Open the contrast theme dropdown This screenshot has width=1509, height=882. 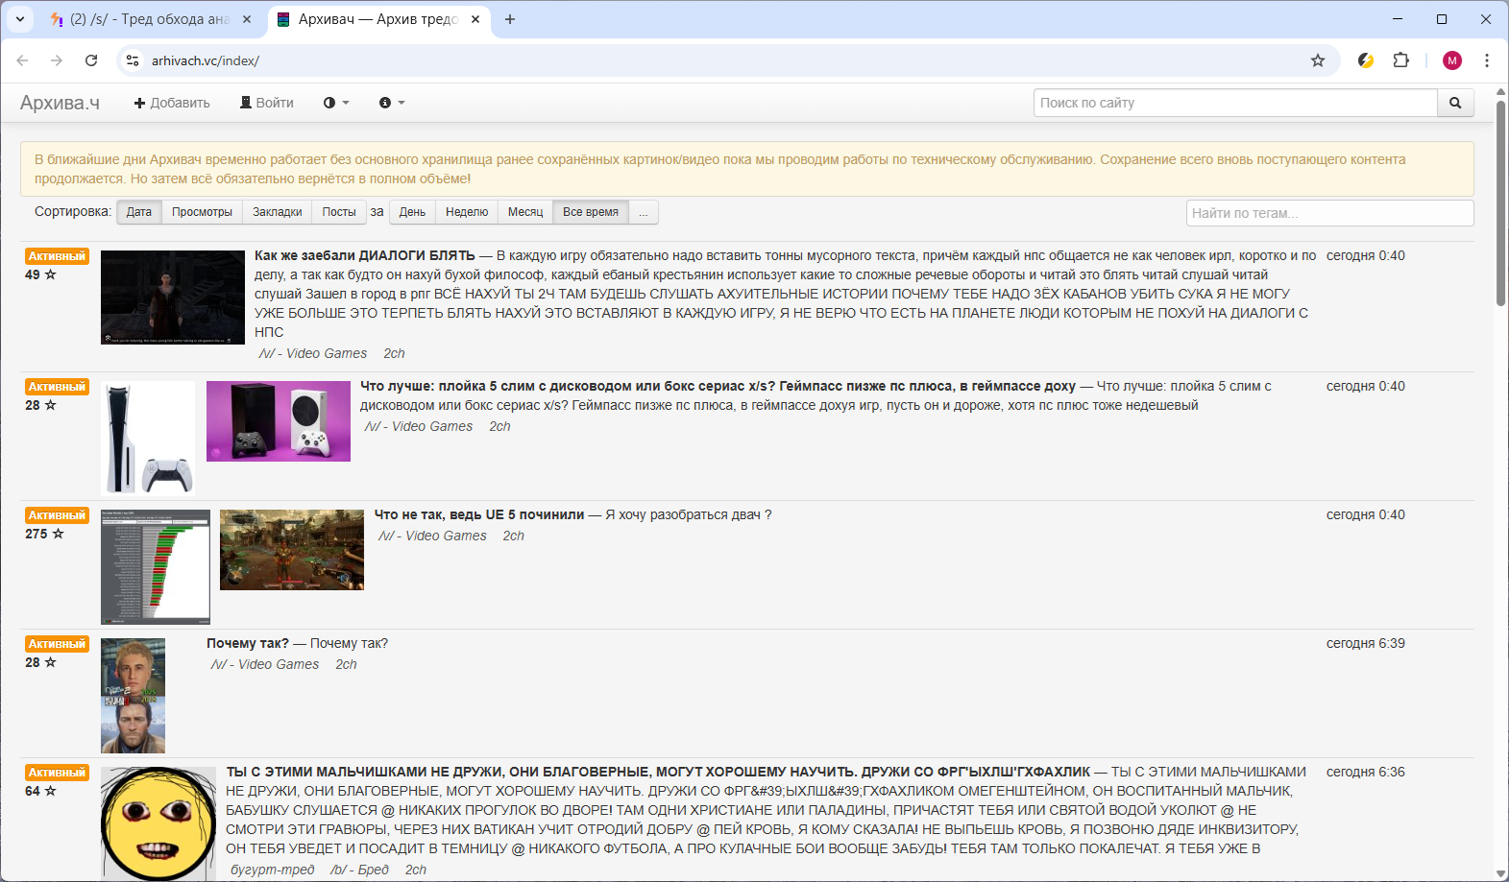point(336,103)
